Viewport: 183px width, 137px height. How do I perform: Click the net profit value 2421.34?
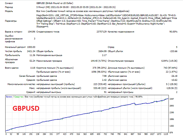pos(31,51)
